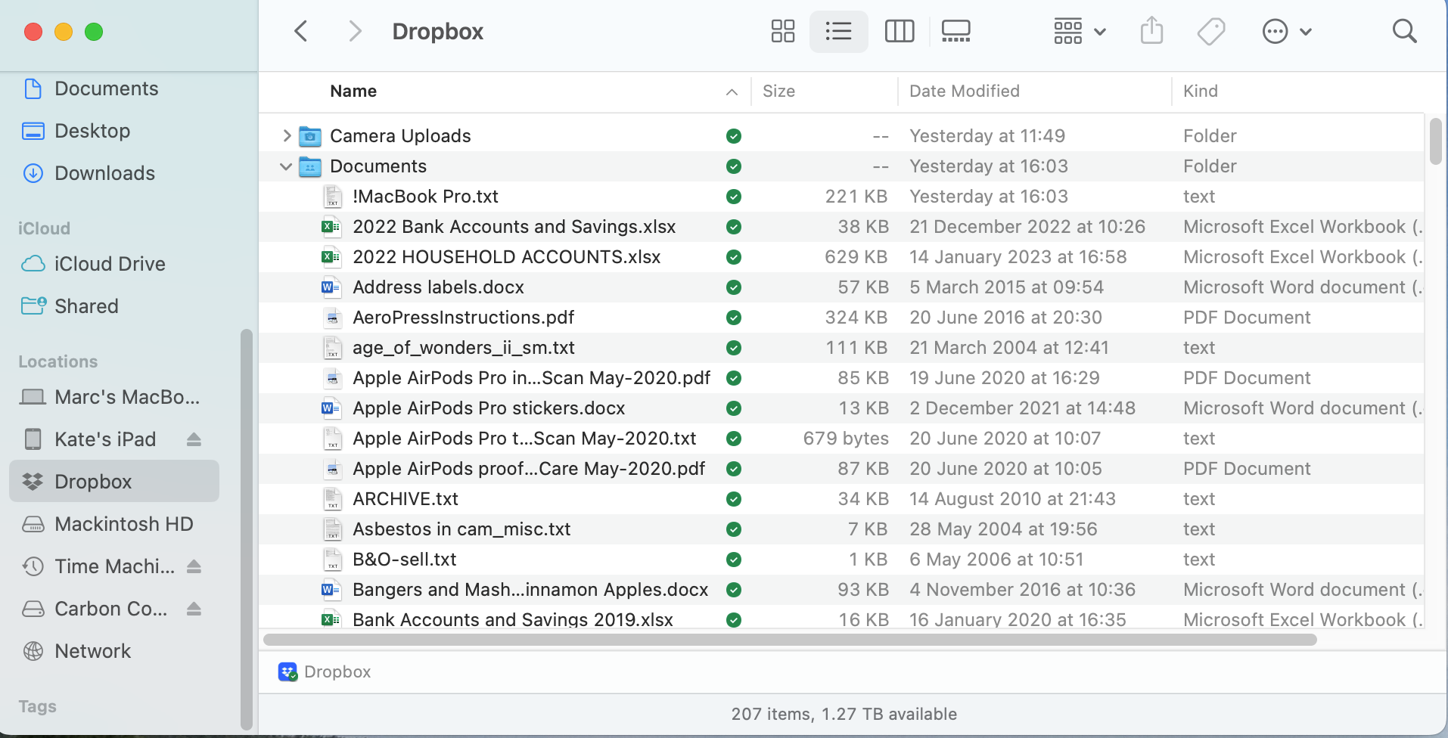Select Bank Accounts and Savings 2019.xlsx

(x=841, y=618)
